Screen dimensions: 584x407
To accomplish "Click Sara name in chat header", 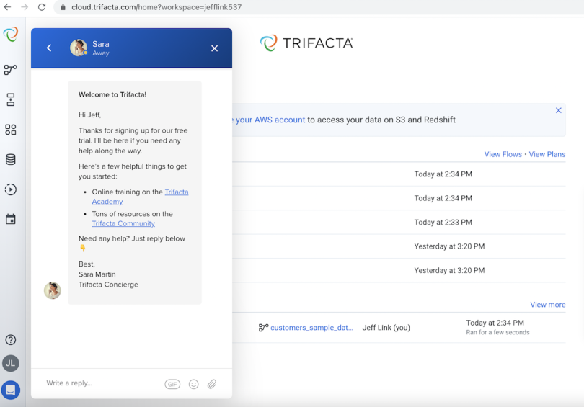I will click(x=101, y=44).
